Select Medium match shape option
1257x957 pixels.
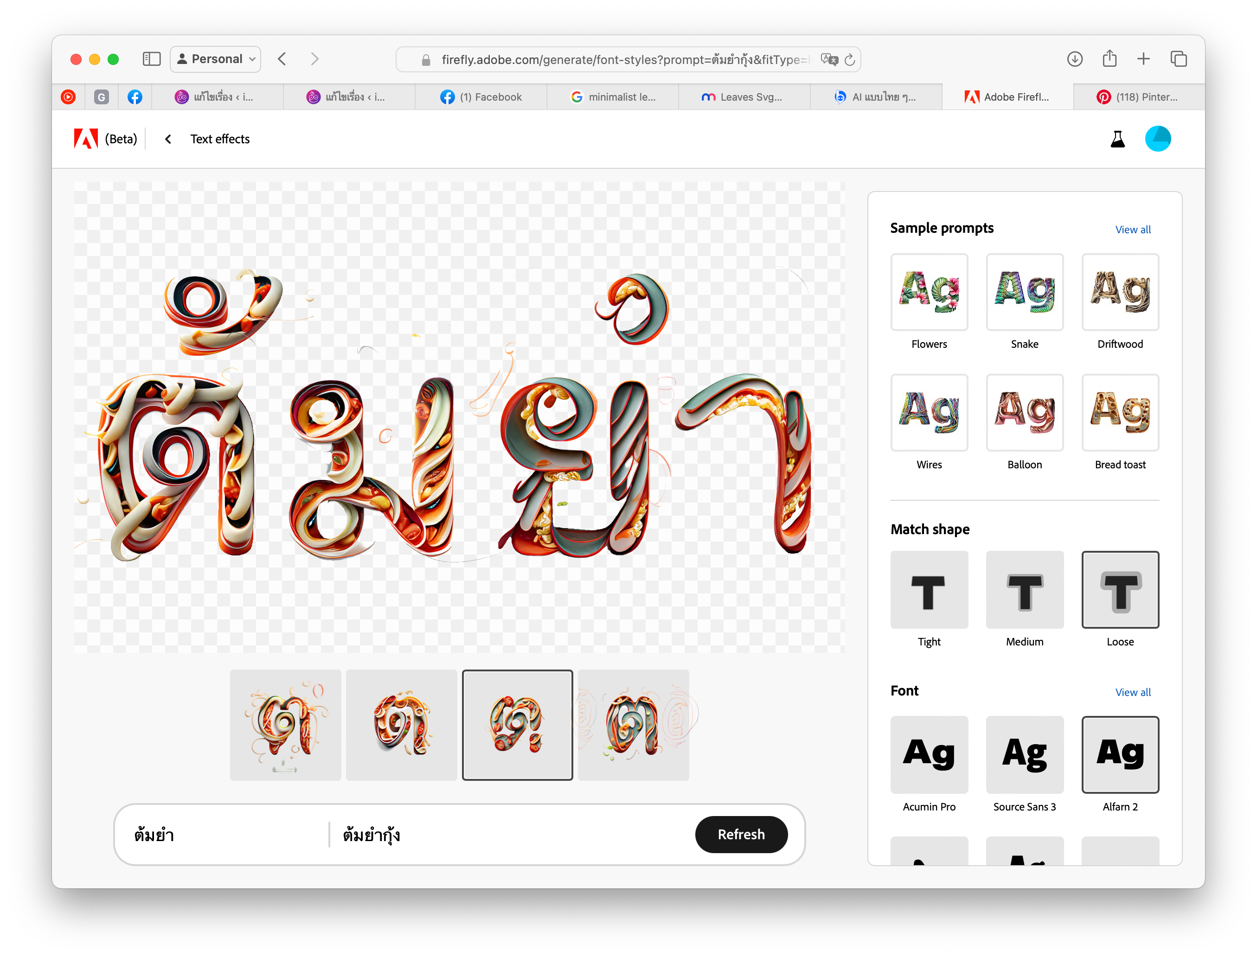tap(1024, 590)
